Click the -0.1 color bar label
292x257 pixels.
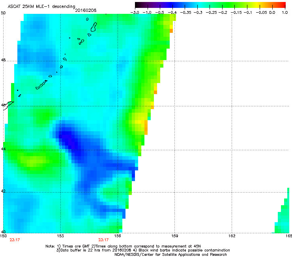pos(248,13)
